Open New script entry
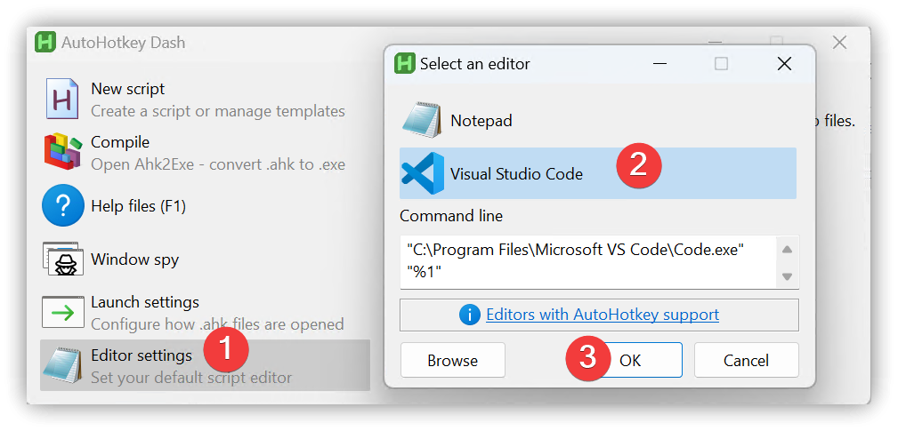The image size is (898, 431). click(205, 99)
